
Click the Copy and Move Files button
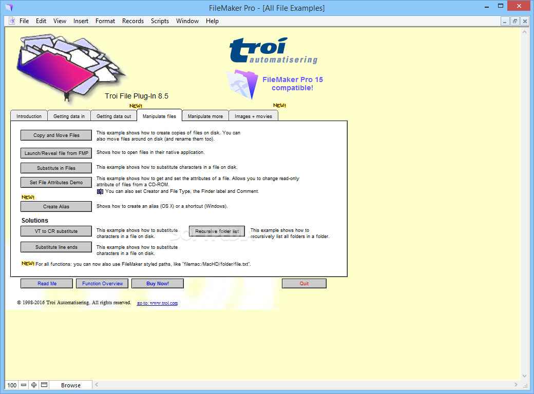pos(56,135)
